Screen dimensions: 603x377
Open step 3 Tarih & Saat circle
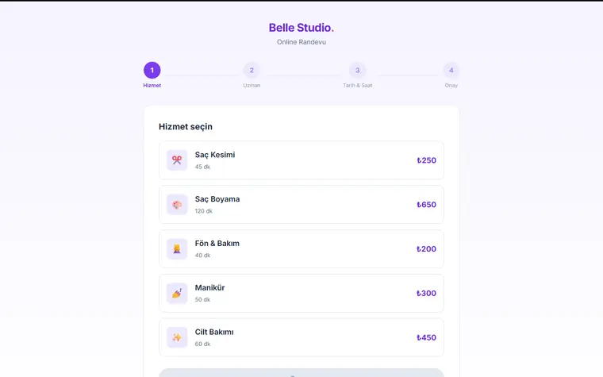click(x=357, y=70)
